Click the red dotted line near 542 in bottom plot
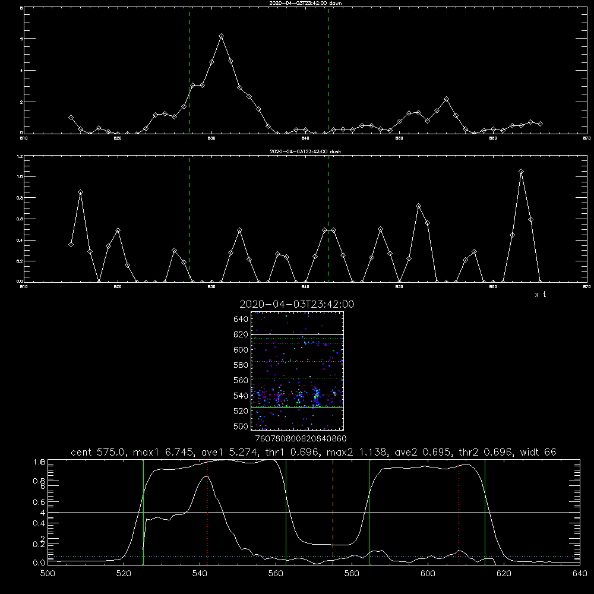 point(207,512)
